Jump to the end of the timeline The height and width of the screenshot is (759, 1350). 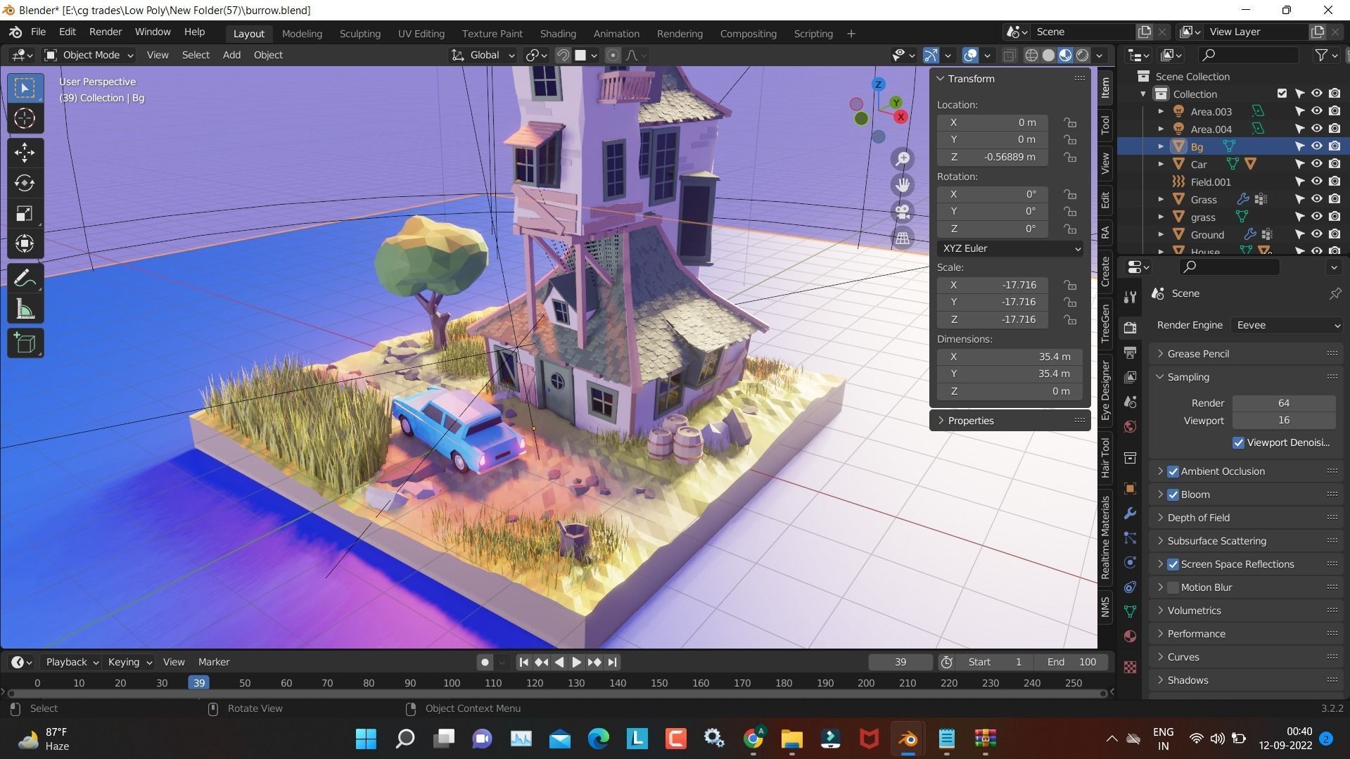[611, 661]
